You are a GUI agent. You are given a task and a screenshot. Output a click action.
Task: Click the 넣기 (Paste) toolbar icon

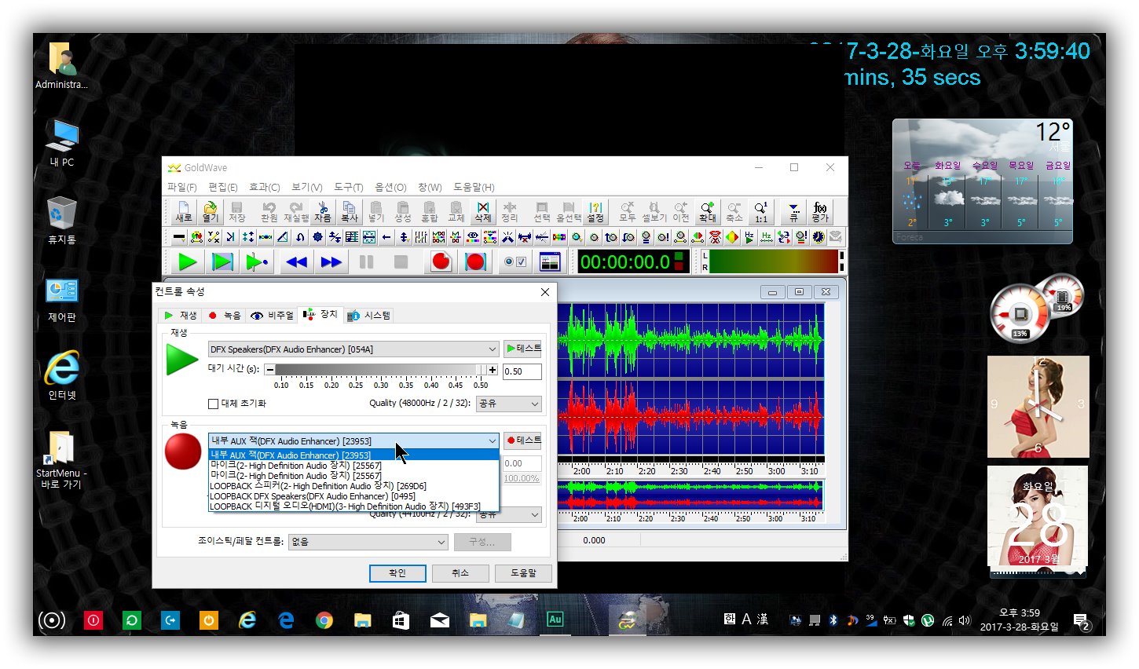376,211
